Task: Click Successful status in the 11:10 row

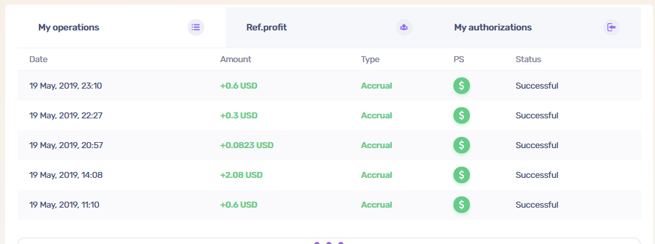Action: pos(537,205)
